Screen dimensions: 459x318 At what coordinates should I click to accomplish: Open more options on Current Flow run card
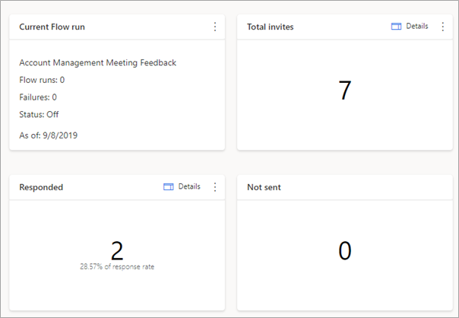215,27
